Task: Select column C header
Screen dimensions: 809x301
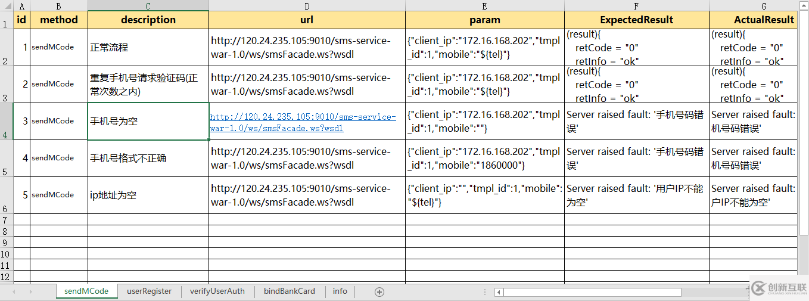Action: [148, 6]
